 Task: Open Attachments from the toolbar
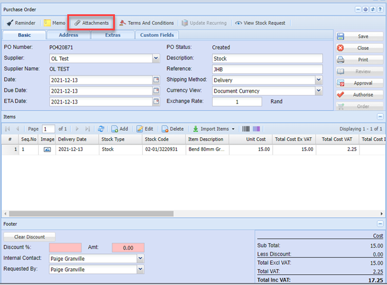pyautogui.click(x=91, y=23)
